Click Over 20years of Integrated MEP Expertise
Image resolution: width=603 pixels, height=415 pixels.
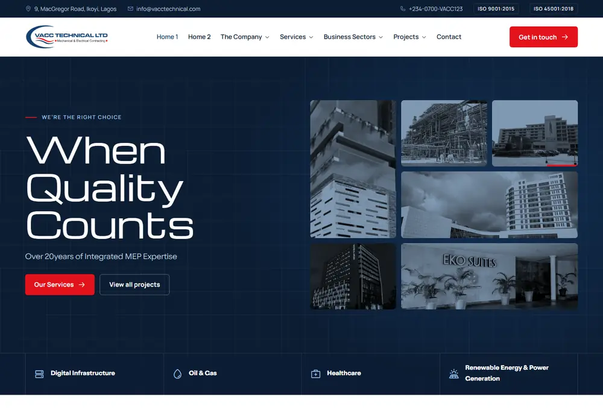coord(101,256)
